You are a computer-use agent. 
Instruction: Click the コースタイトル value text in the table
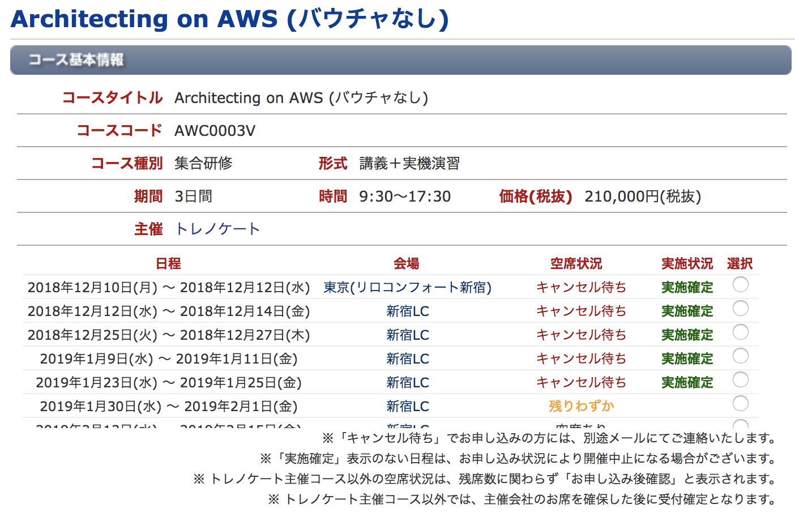click(301, 98)
